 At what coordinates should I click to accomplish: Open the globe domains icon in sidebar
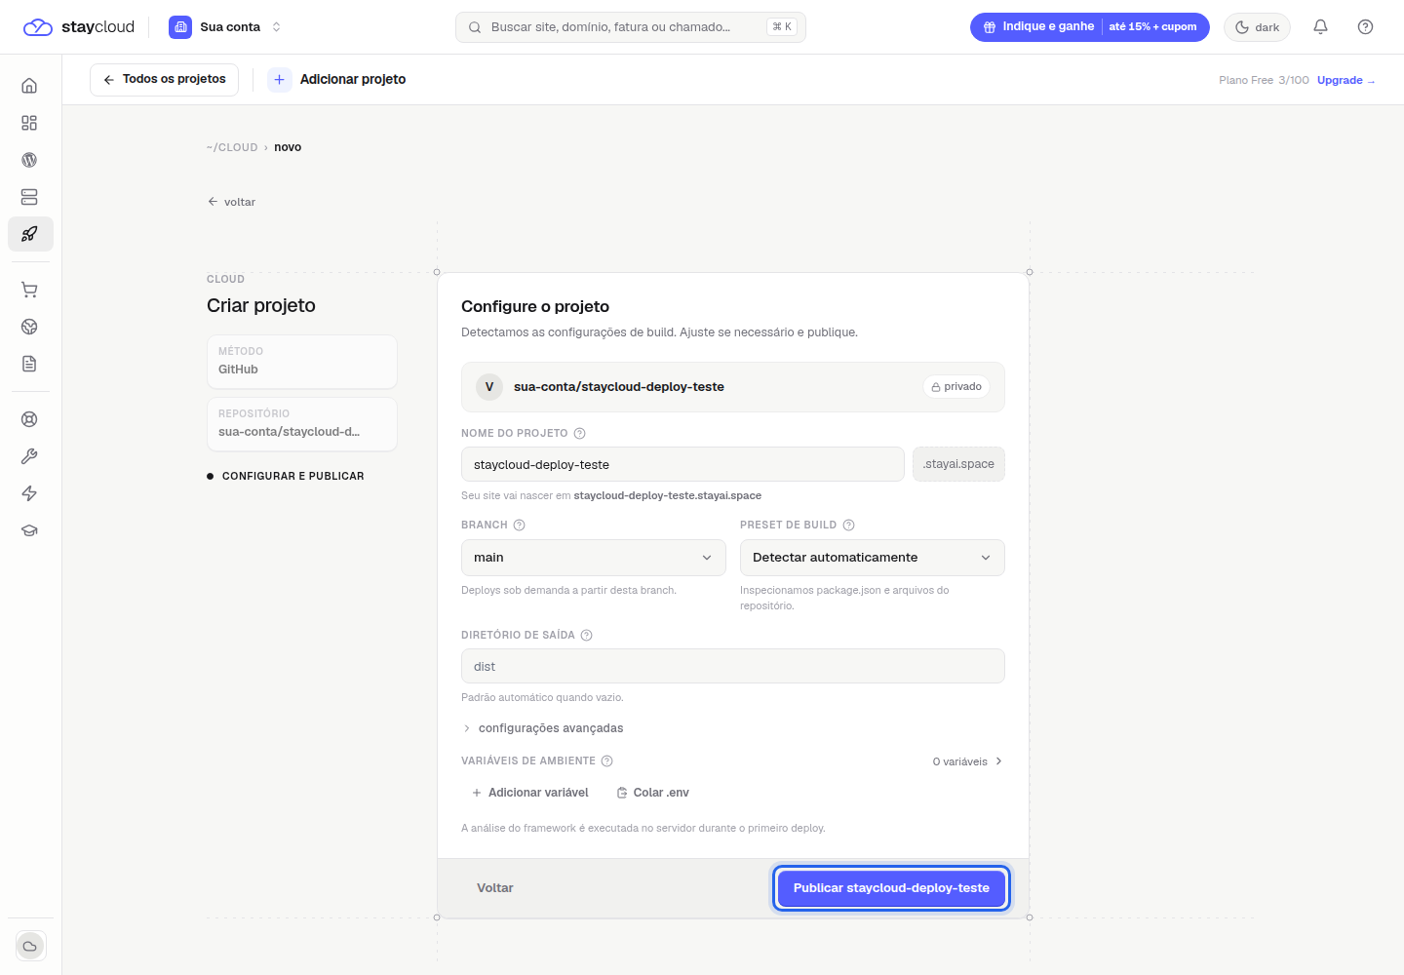(29, 327)
